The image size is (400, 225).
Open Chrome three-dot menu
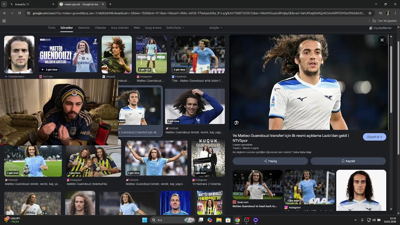pos(395,13)
